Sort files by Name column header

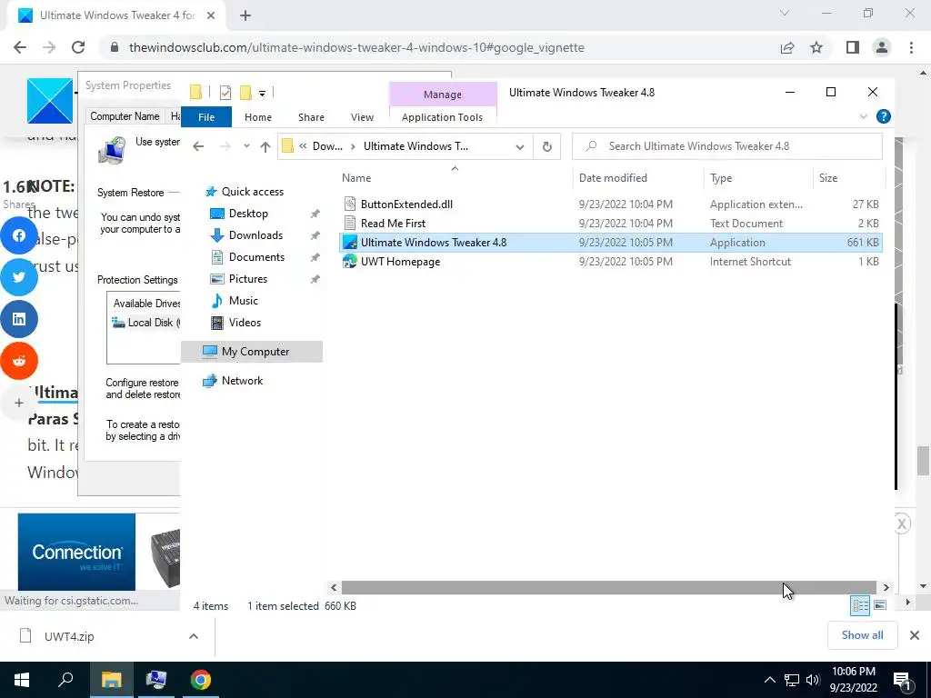[356, 178]
